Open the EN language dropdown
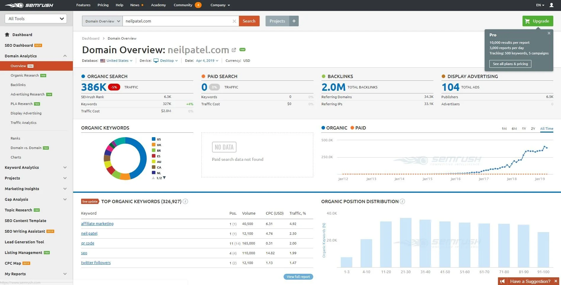This screenshot has height=285, width=561. (x=540, y=5)
